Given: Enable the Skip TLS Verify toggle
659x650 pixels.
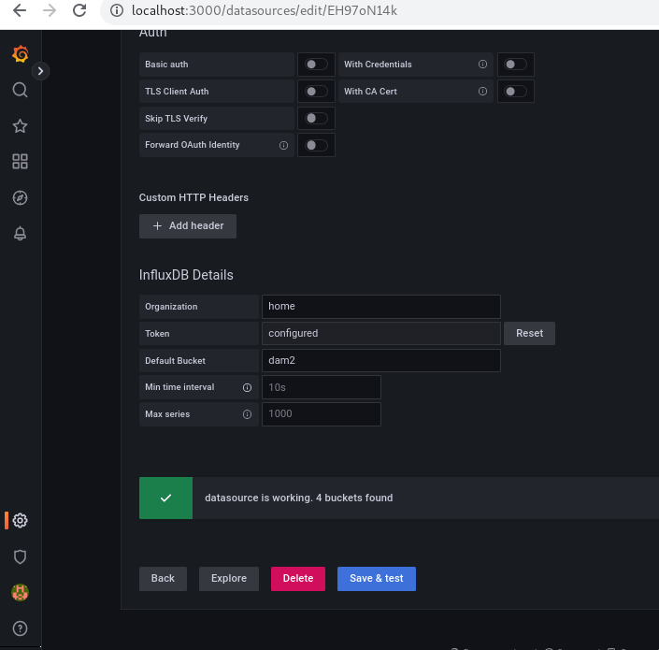Looking at the screenshot, I should (317, 119).
